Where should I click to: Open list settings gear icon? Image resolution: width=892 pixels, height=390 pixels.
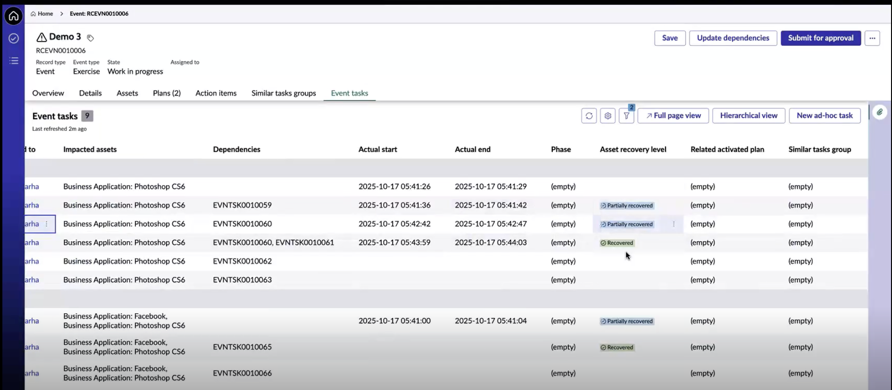(608, 116)
